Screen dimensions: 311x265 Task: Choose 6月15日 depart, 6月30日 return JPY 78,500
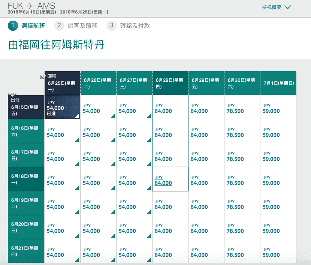pos(242,107)
